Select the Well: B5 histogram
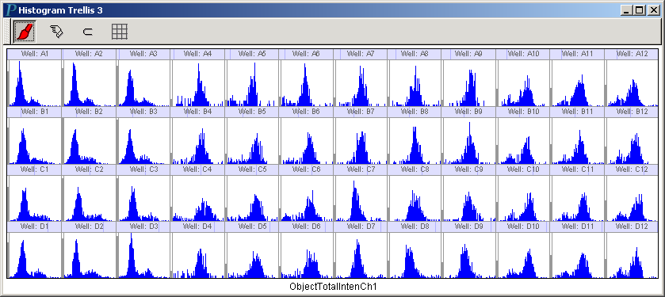The height and width of the screenshot is (297, 665). pyautogui.click(x=252, y=141)
